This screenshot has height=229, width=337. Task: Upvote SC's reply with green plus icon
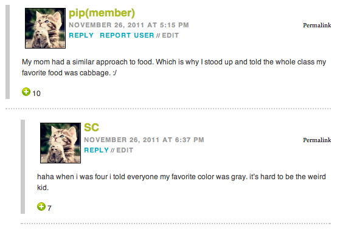click(41, 207)
